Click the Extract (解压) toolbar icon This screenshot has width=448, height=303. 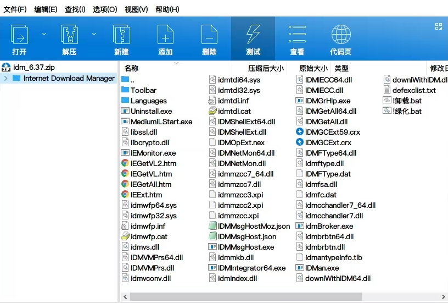pyautogui.click(x=69, y=34)
